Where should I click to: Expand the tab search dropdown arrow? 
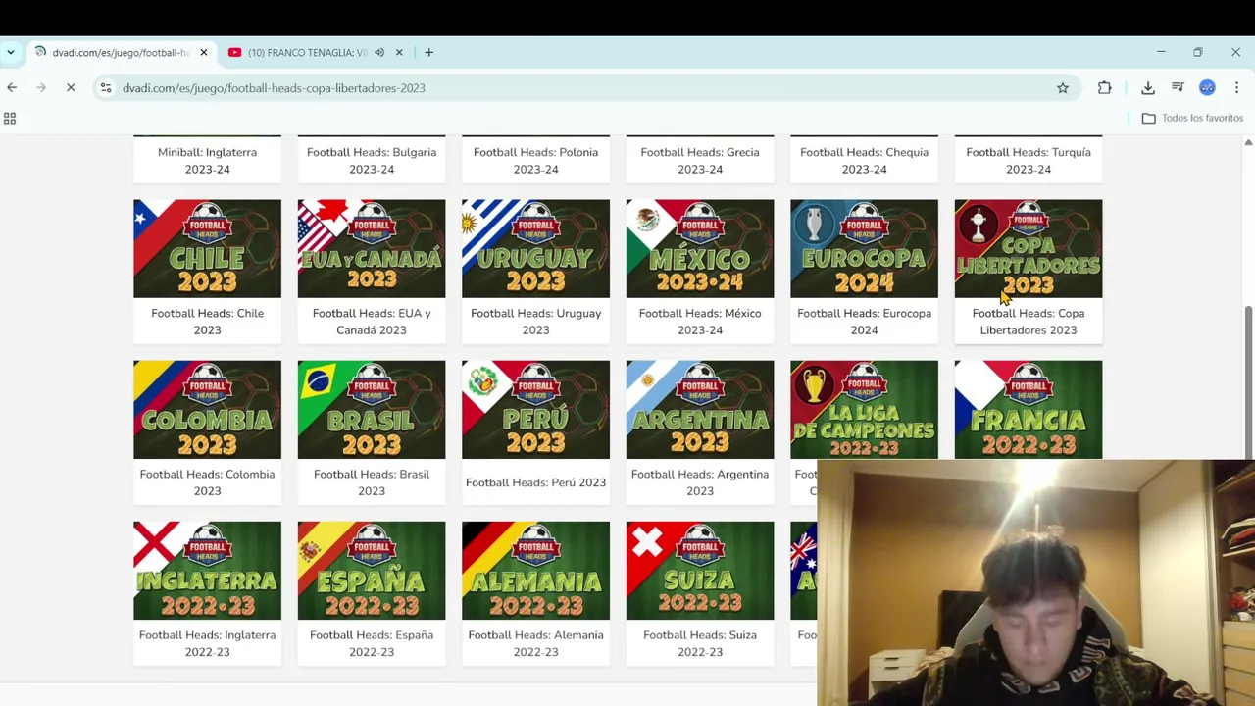tap(10, 53)
